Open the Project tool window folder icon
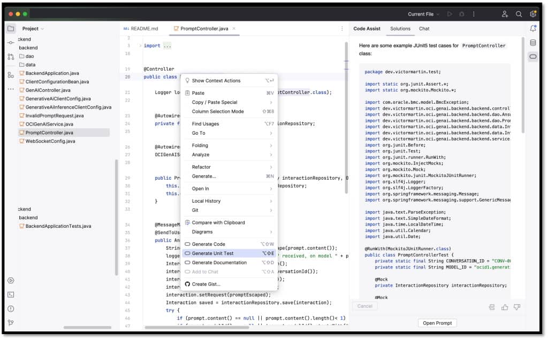 click(x=11, y=28)
